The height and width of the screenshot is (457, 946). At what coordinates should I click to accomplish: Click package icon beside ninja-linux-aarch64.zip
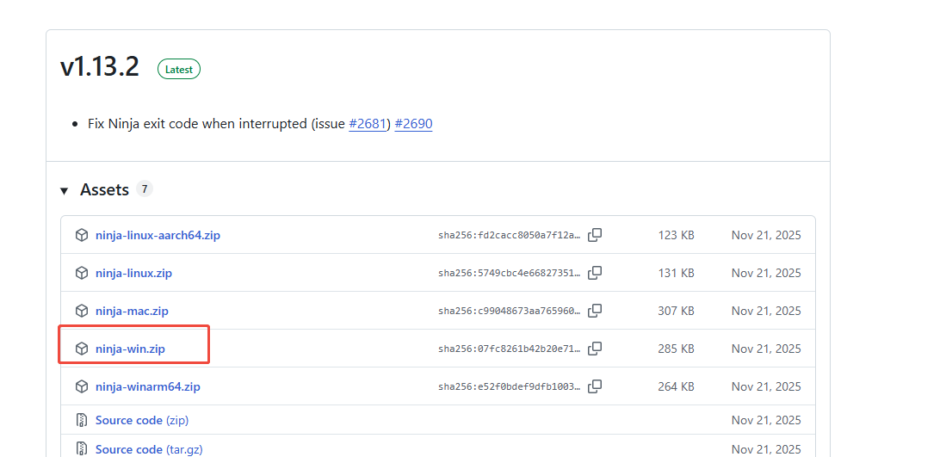click(x=82, y=235)
